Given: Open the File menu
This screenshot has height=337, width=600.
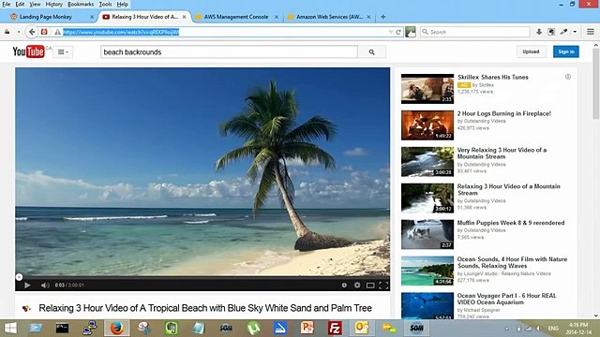Looking at the screenshot, I should (7, 4).
